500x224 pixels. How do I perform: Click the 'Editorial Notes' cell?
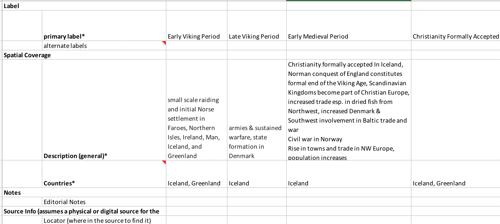[x=104, y=202]
